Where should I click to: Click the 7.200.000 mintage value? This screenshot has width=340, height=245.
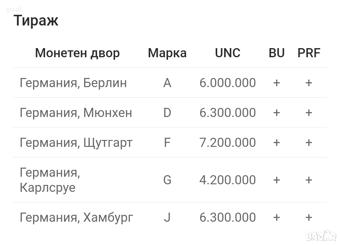pyautogui.click(x=228, y=142)
